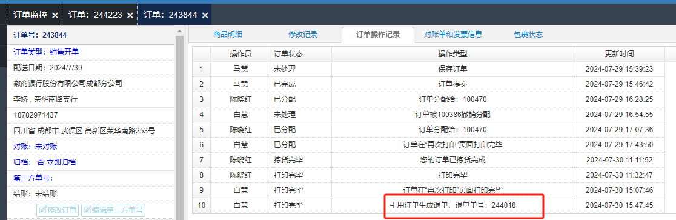This screenshot has height=220, width=676.
Task: Click the 打印完毕 operation type in row 8
Action: pos(452,175)
